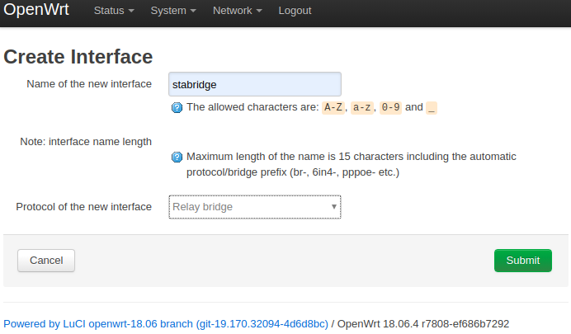Open the Network menu
Viewport: 571px width, 334px height.
(238, 11)
